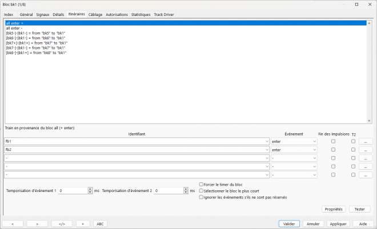Click the ABC button
This screenshot has width=377, height=229.
100,224
